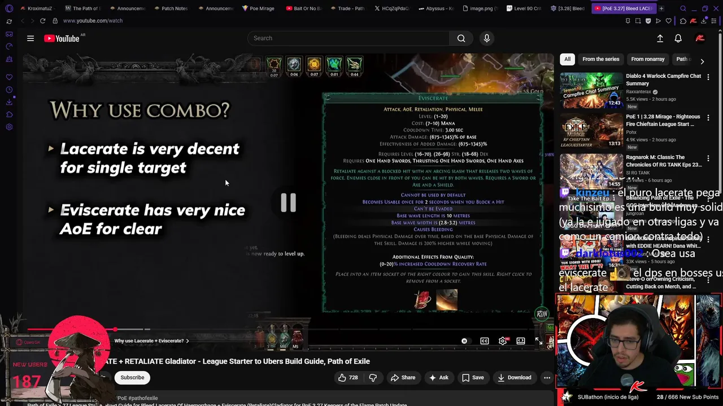Open the Create upload icon
Viewport: 723px width, 406px height.
coord(660,38)
